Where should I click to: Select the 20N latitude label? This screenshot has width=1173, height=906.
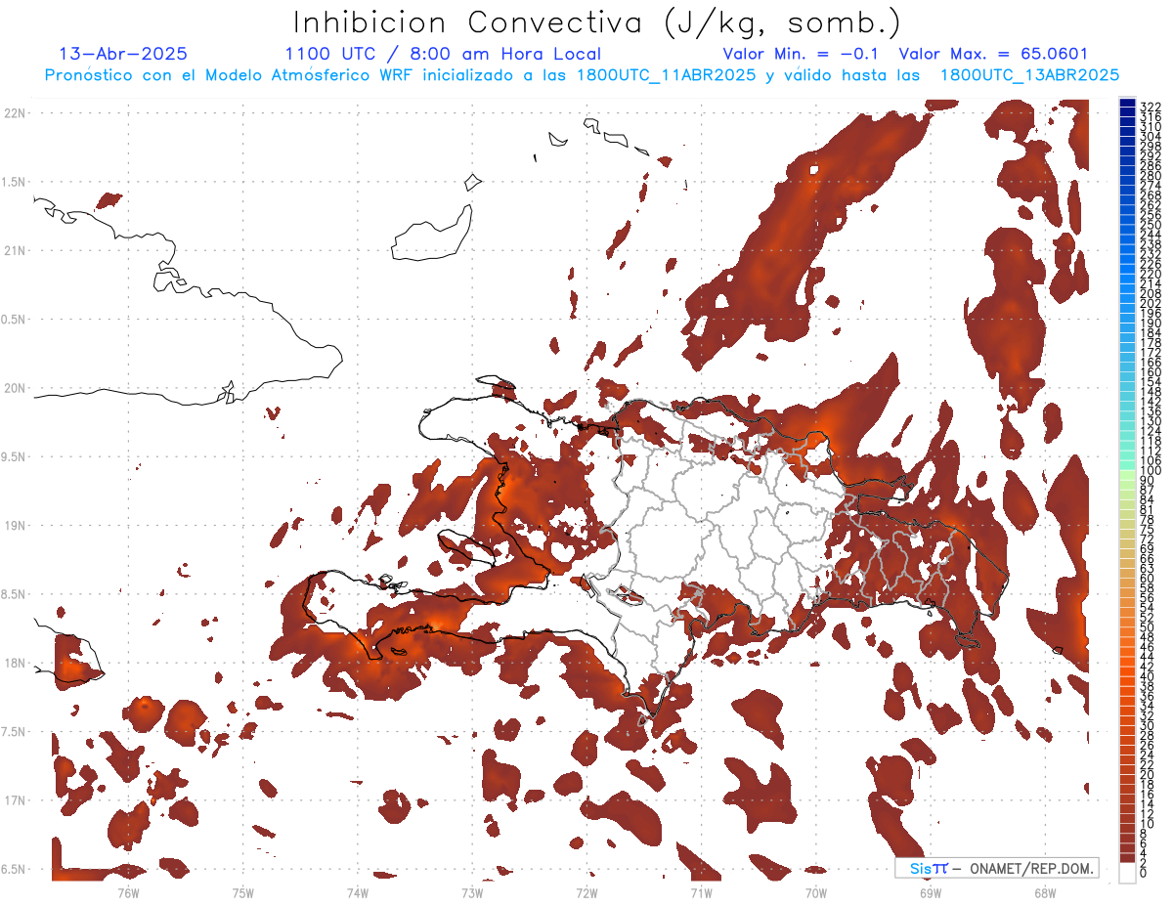[15, 388]
